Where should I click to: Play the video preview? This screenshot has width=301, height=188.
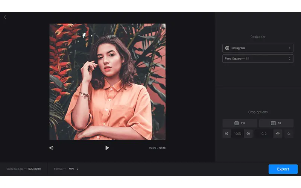(107, 148)
